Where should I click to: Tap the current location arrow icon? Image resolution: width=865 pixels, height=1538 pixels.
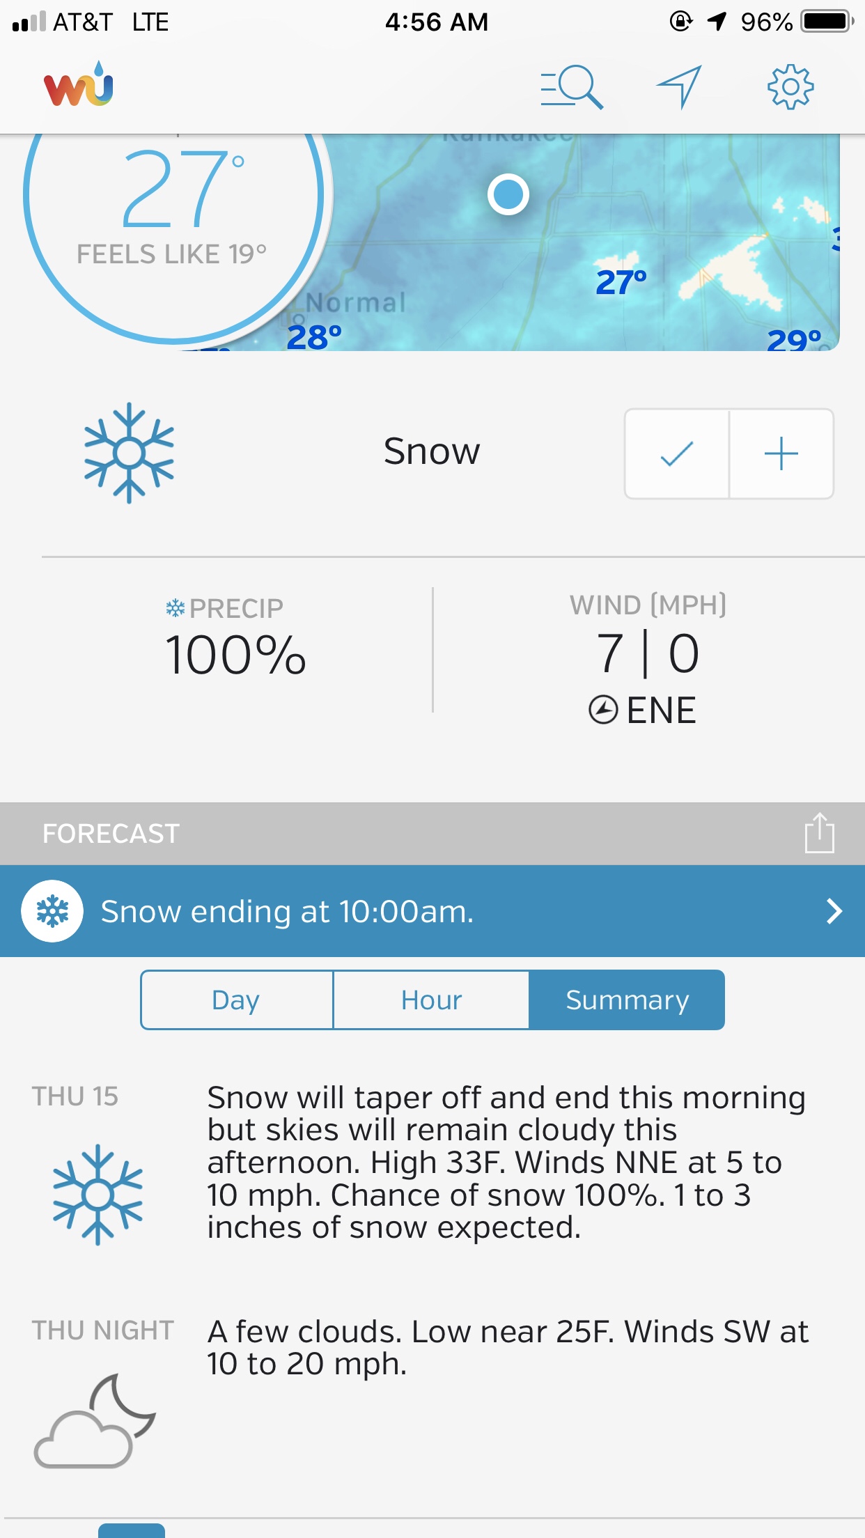pyautogui.click(x=679, y=87)
